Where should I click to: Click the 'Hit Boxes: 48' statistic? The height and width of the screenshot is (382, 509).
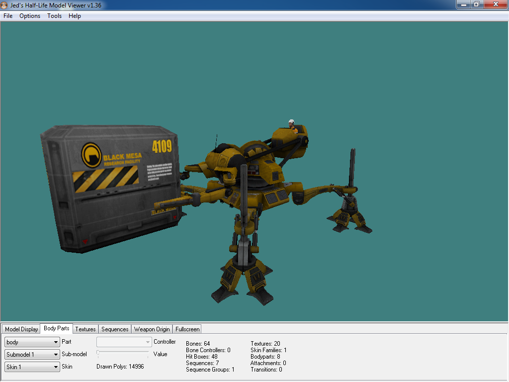click(x=202, y=357)
